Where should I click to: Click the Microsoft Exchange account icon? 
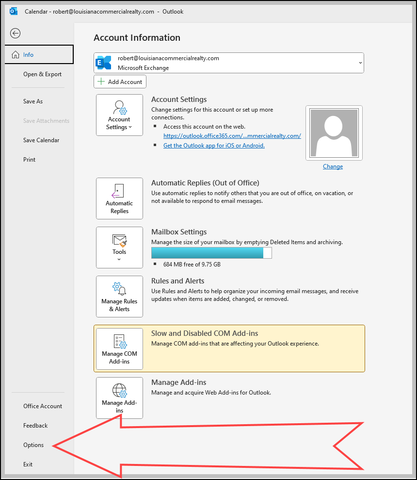103,63
